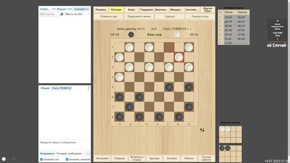Screen dimensions: 290x163
Task: Pick the black checker on a7
Action: [189, 107]
